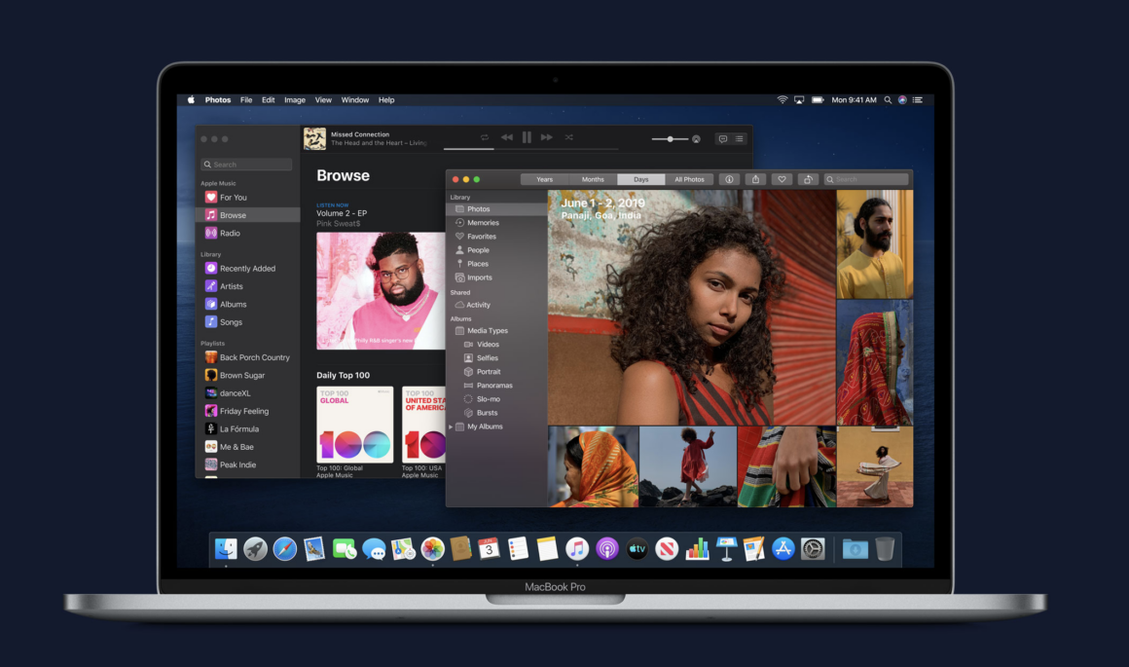This screenshot has height=667, width=1129.
Task: Open the Up Next queue list
Action: [740, 139]
